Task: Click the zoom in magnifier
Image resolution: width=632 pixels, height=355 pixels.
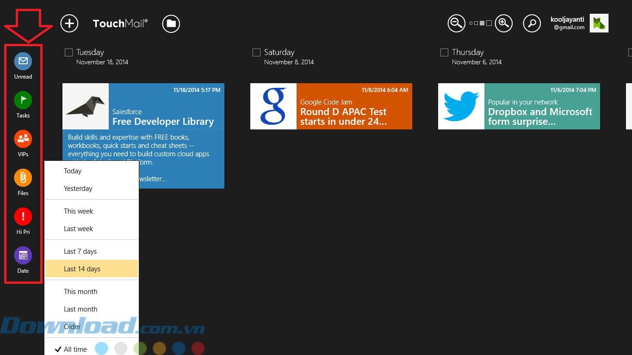Action: pyautogui.click(x=504, y=23)
